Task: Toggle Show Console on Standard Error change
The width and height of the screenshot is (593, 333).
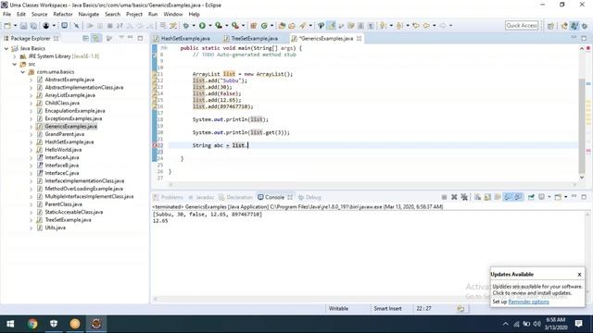Action: point(519,197)
